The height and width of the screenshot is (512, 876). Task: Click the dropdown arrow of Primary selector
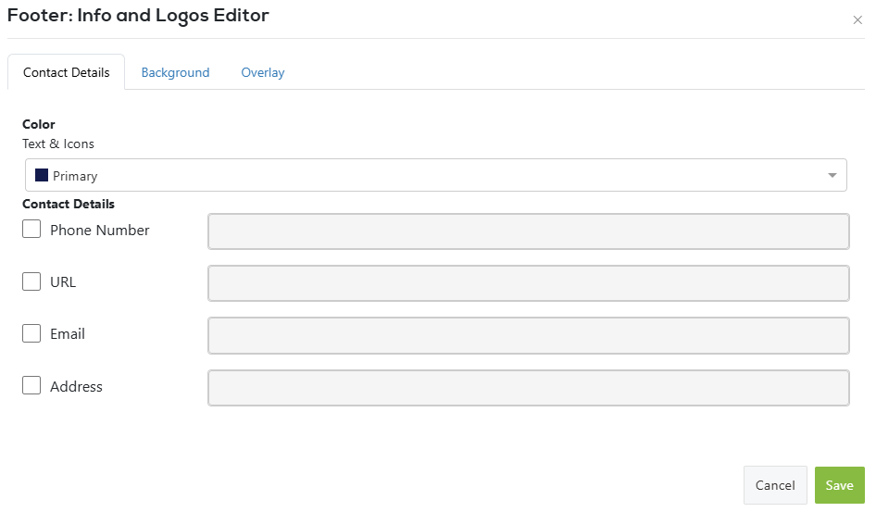click(832, 175)
